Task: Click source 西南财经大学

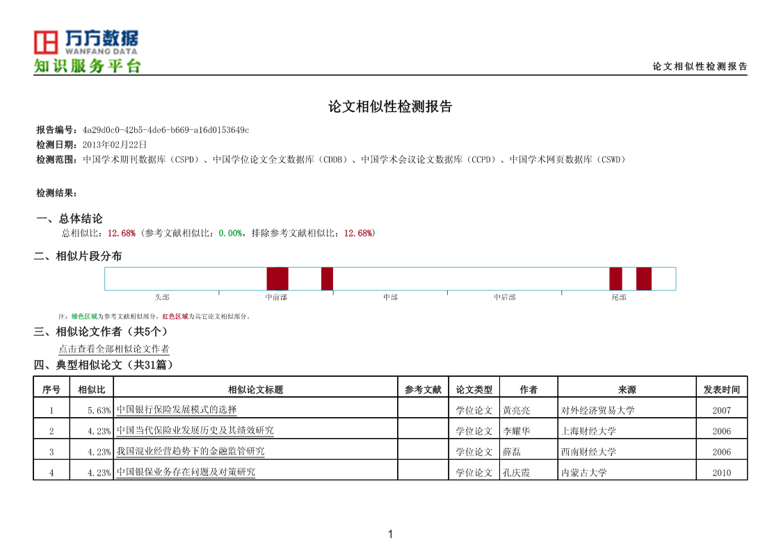Action: [589, 453]
